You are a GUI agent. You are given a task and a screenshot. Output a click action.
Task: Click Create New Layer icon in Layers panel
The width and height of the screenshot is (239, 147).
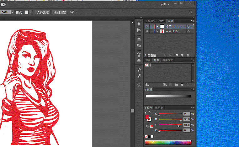tap(182, 55)
